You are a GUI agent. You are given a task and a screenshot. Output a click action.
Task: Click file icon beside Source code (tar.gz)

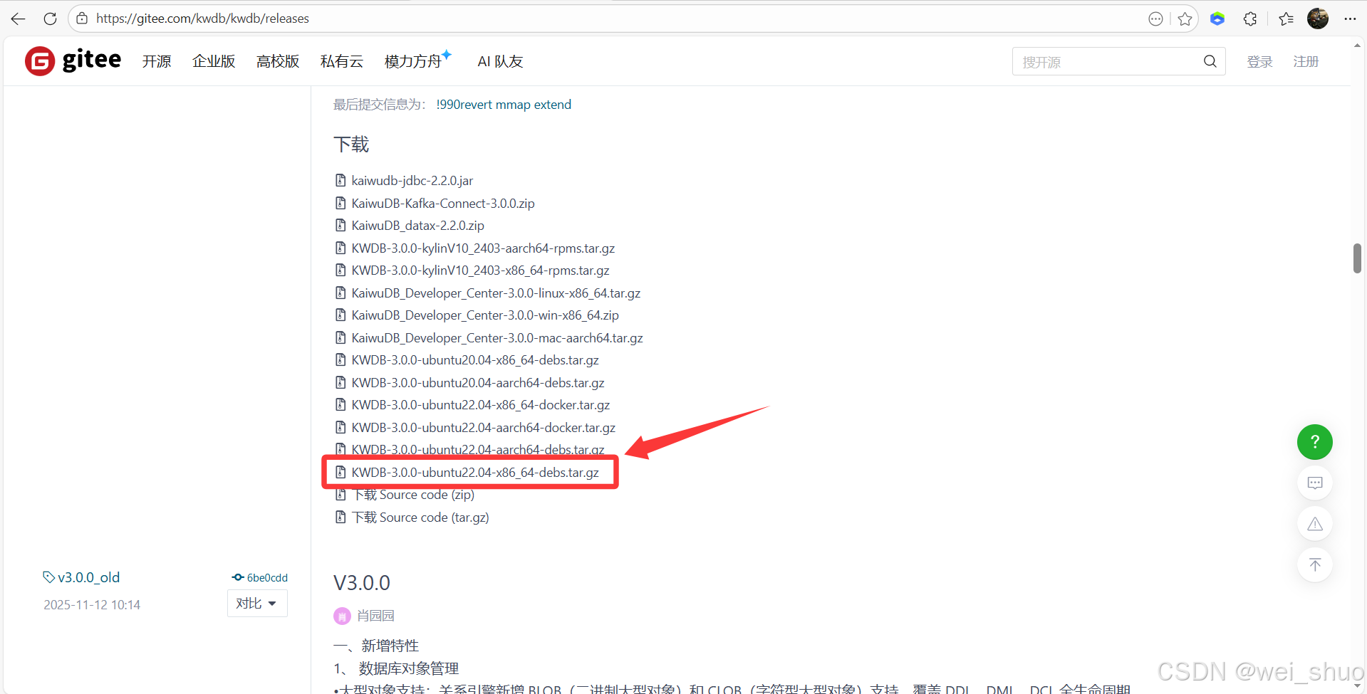pos(341,517)
